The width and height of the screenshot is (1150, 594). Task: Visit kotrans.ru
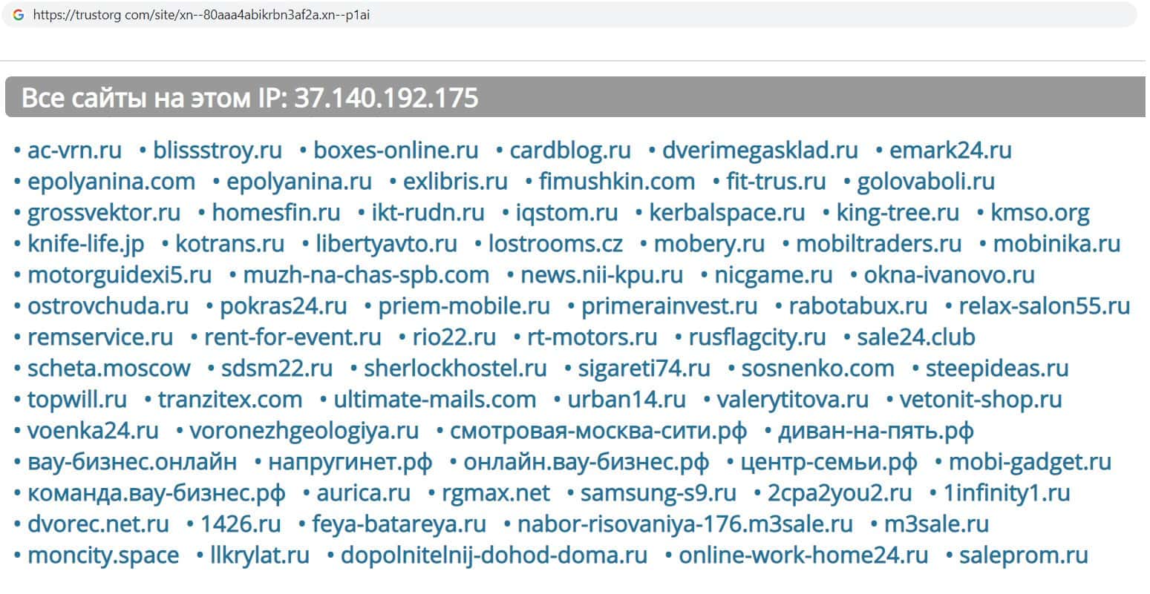(x=230, y=244)
